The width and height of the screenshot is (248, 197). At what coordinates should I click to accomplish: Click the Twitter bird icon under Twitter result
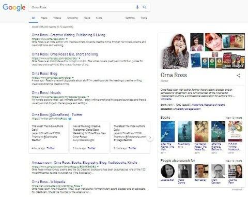[70, 119]
